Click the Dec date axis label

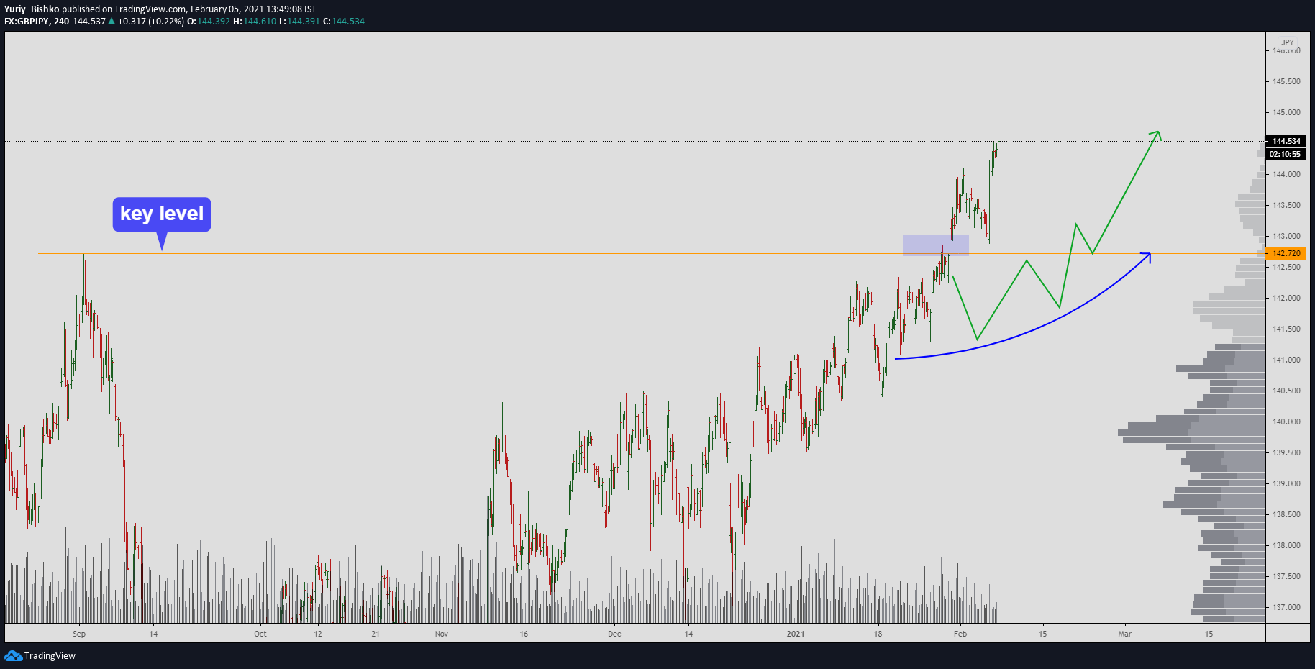614,634
